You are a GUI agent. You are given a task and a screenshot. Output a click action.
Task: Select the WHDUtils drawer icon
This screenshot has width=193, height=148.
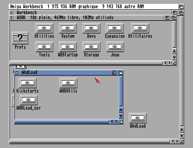pyautogui.click(x=68, y=83)
